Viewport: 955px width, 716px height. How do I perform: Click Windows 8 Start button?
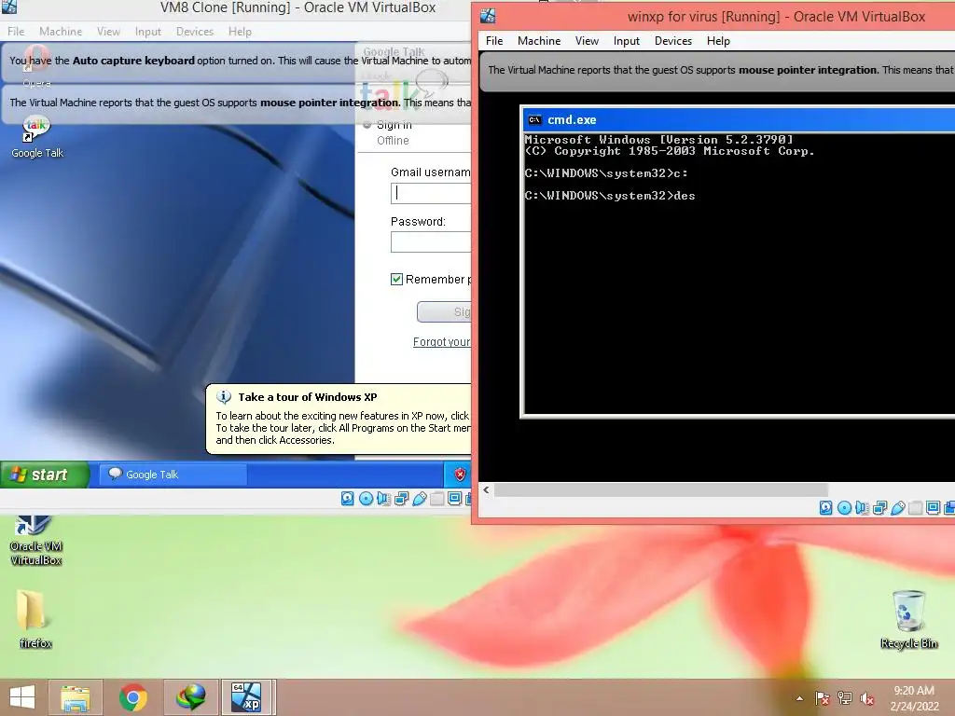pyautogui.click(x=22, y=697)
